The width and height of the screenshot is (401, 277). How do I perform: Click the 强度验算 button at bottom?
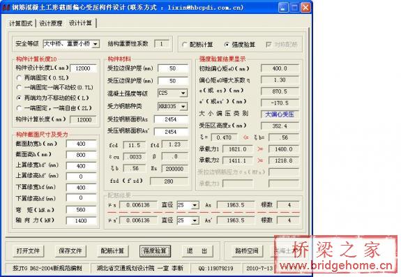click(x=155, y=251)
